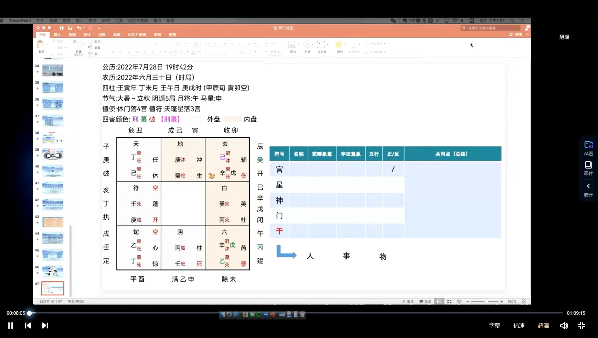Exit fullscreen mode of the player
Viewport: 598px width, 338px height.
point(581,326)
